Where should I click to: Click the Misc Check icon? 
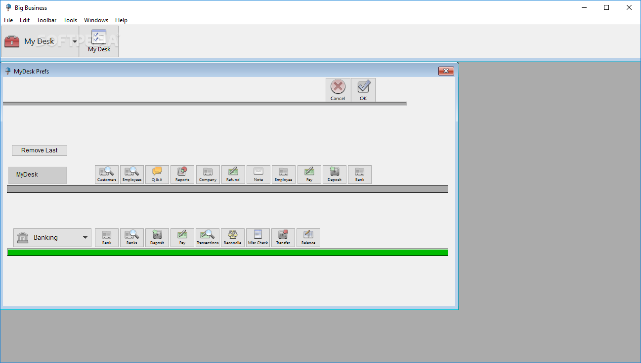pos(258,238)
